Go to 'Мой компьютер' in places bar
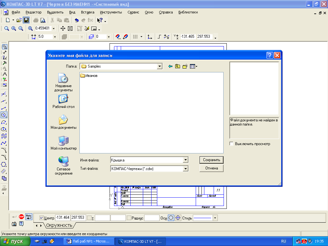328x246 pixels. [63, 143]
